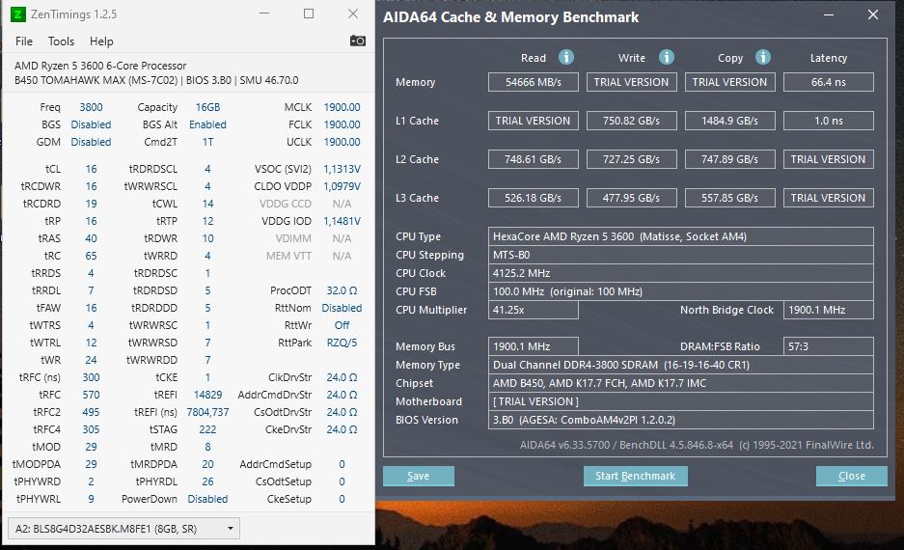
Task: Click the CPU Type HexaCore AMD Ryzen field
Action: pyautogui.click(x=681, y=236)
